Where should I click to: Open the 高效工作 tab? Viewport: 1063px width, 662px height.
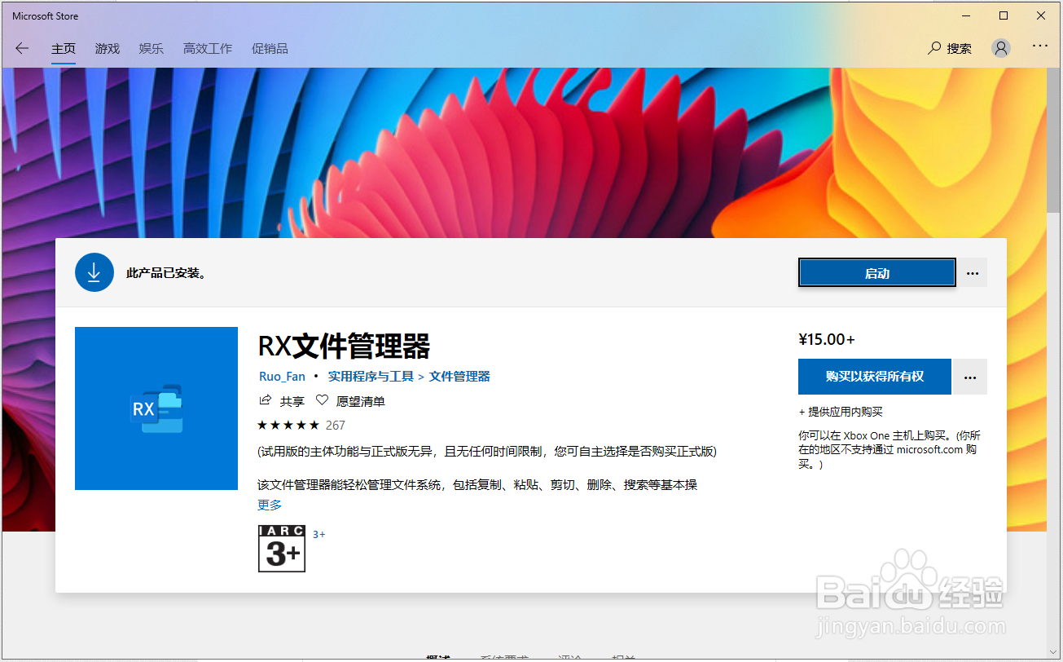tap(208, 49)
